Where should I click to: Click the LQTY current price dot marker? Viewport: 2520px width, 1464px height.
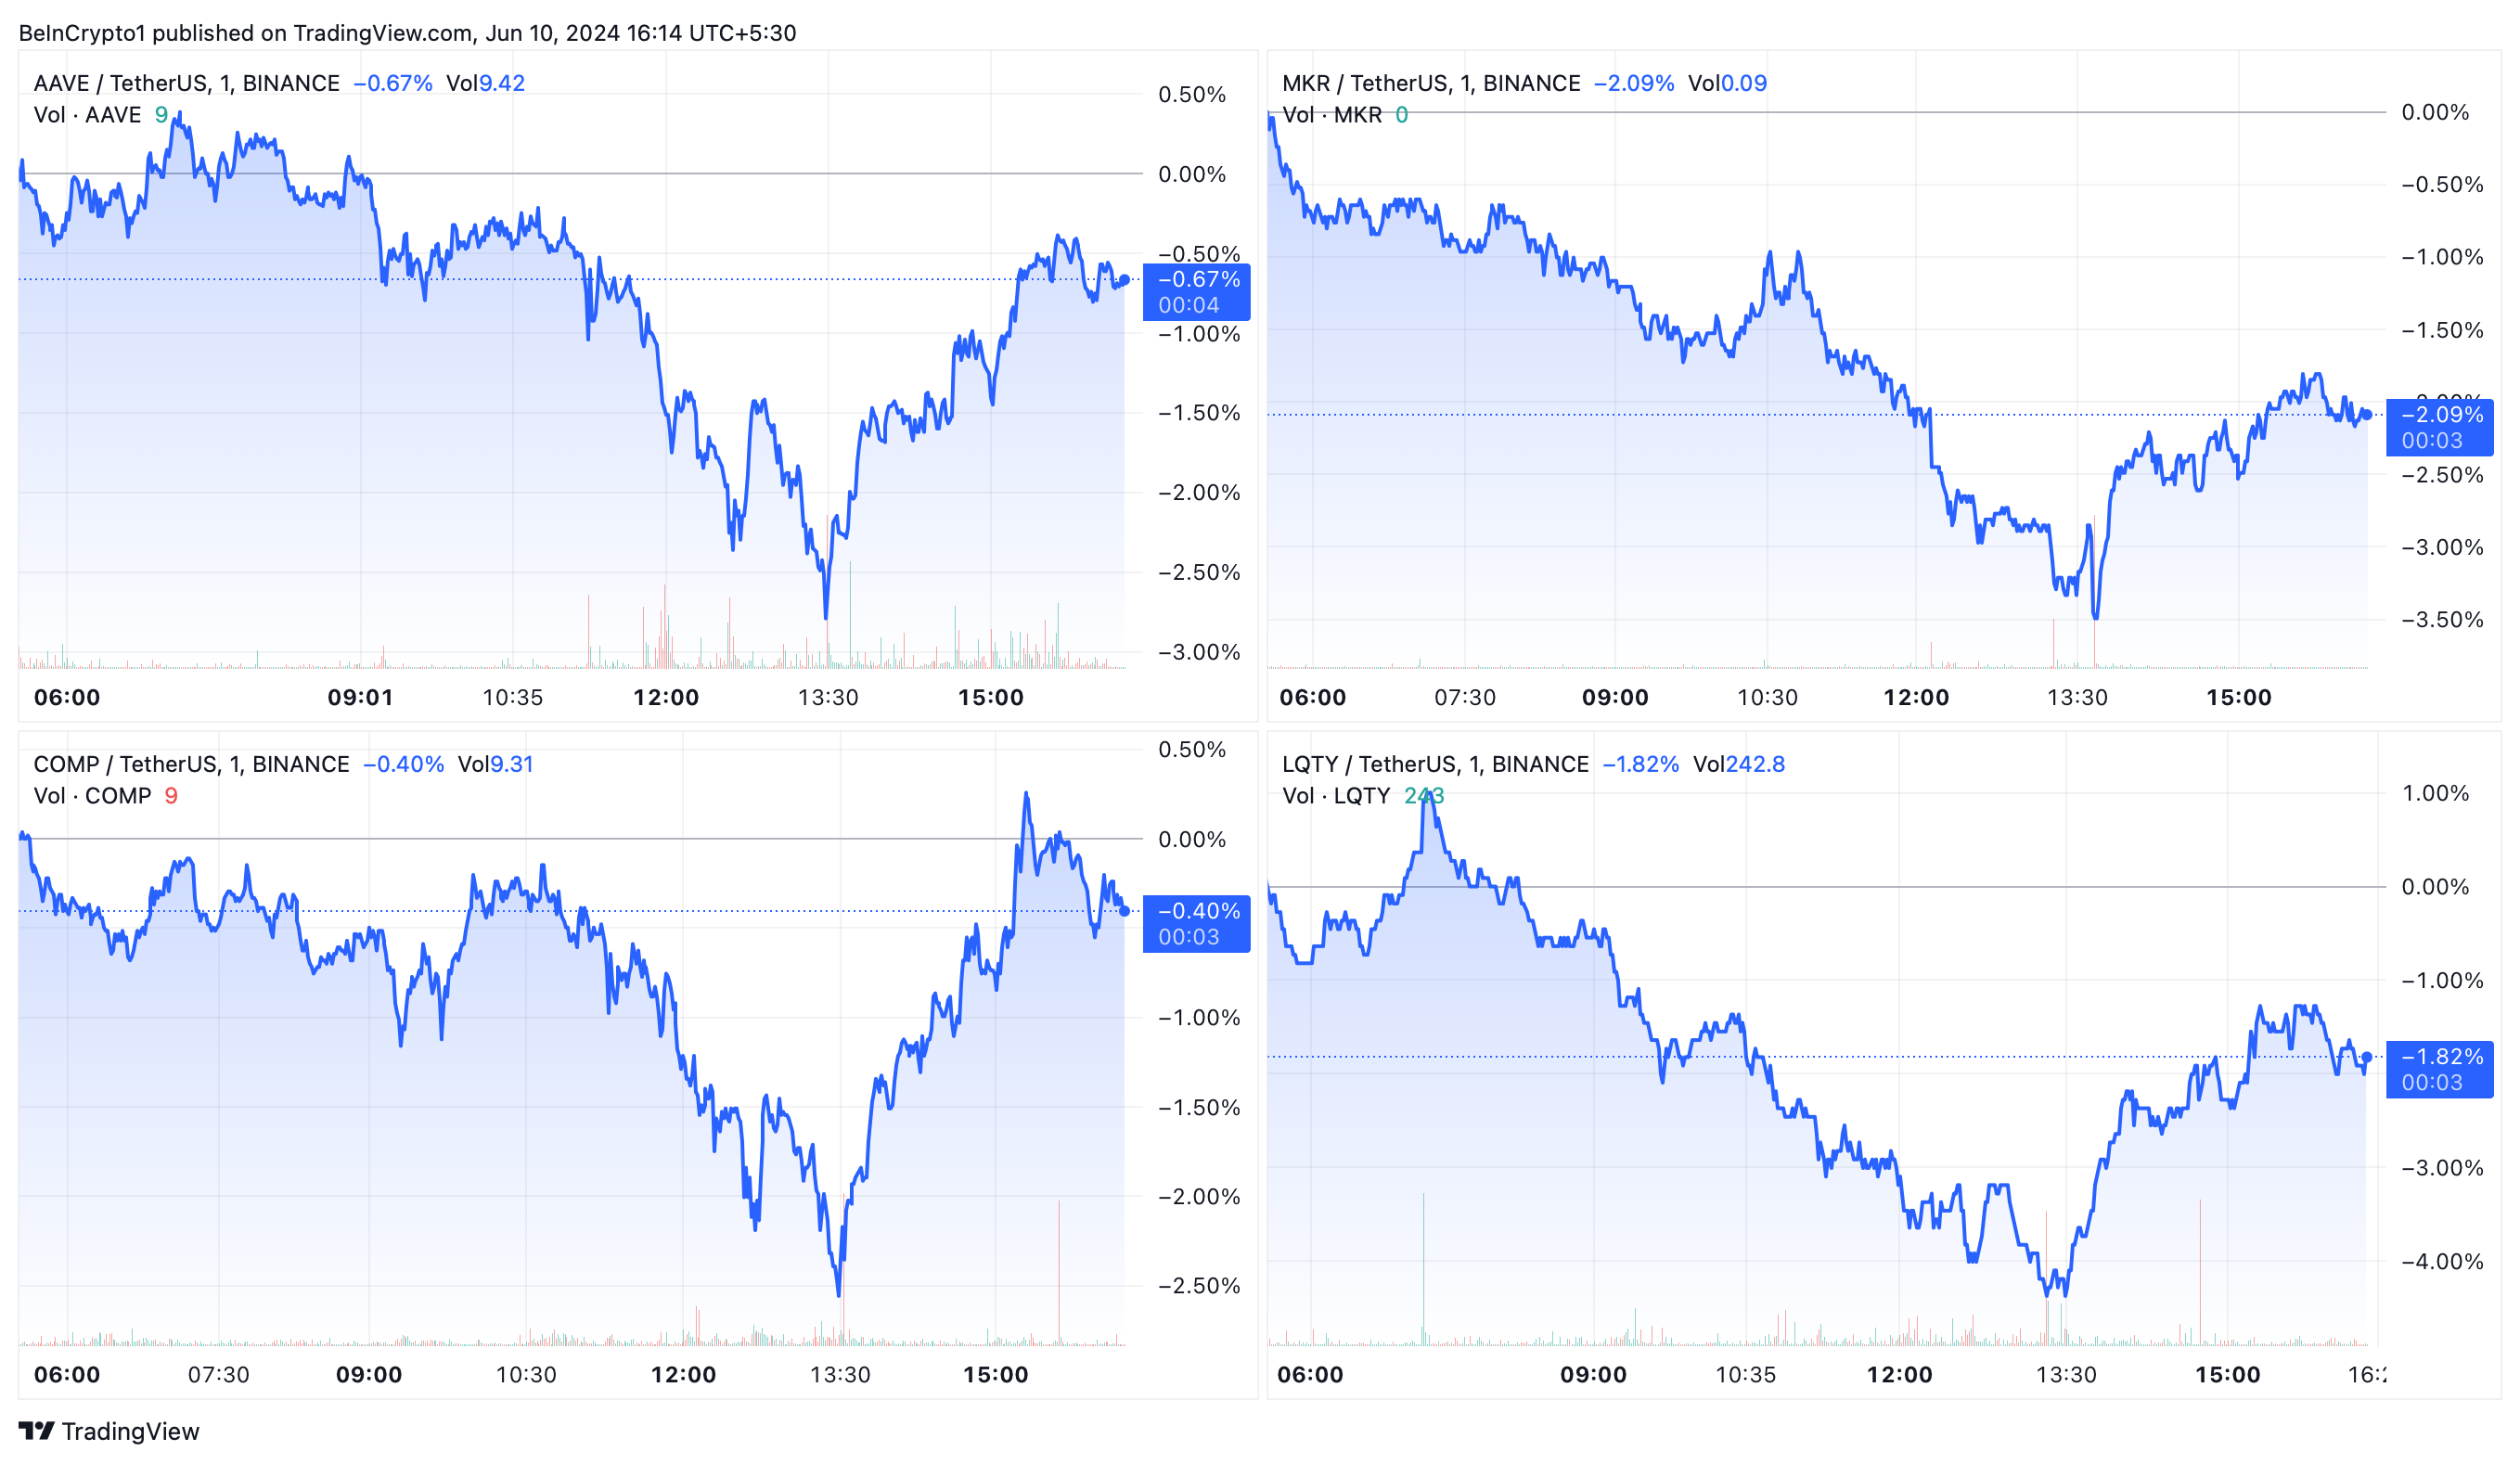click(2367, 1057)
